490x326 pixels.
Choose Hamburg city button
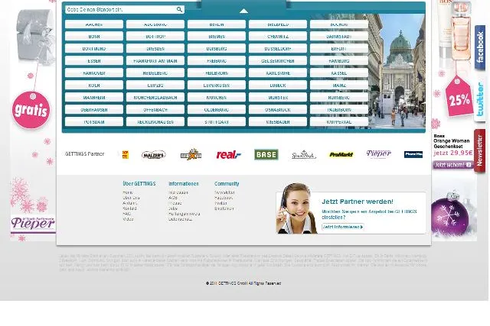(339, 61)
